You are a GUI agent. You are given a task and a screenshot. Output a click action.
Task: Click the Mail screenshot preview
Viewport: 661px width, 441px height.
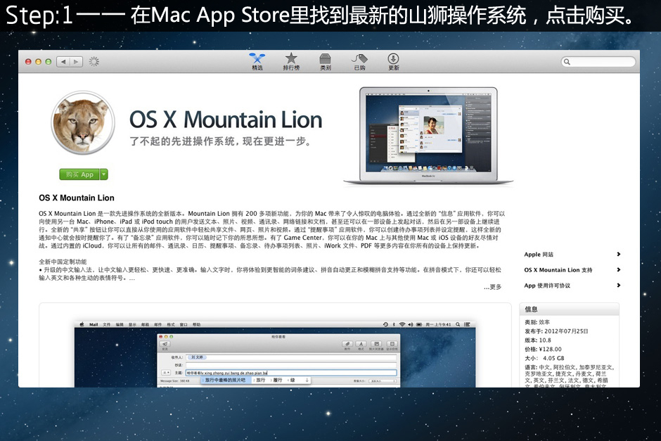pos(275,353)
